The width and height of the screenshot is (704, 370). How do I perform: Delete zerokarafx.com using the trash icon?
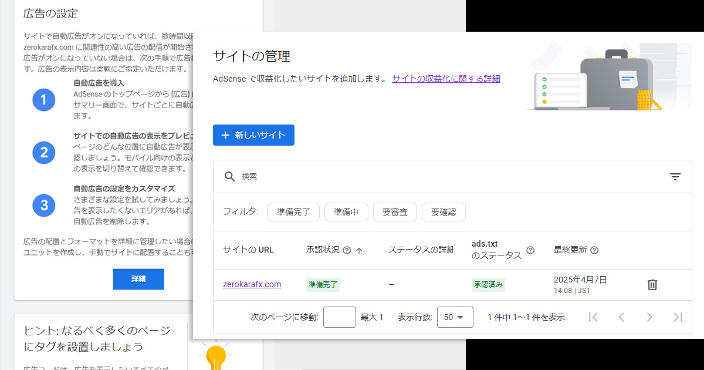652,285
